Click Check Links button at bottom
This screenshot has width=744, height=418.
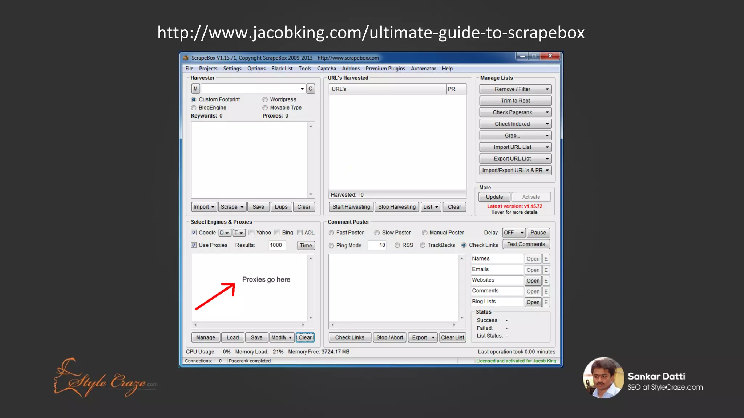pos(350,337)
